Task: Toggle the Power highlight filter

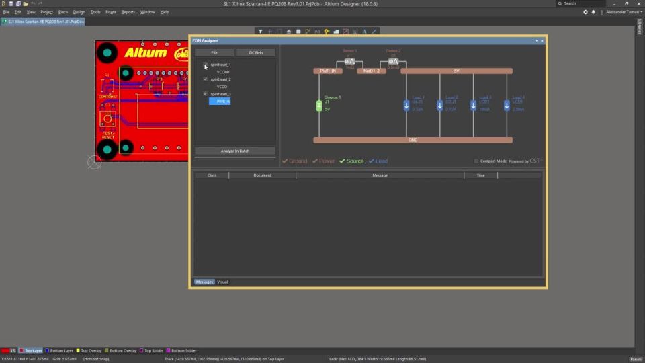Action: pos(323,161)
